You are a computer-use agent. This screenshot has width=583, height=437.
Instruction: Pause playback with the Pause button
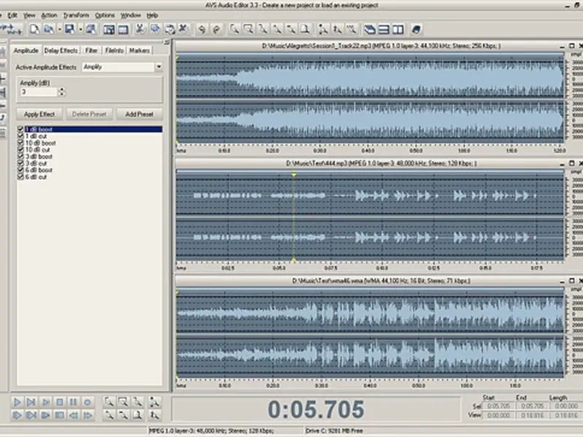[x=73, y=401]
